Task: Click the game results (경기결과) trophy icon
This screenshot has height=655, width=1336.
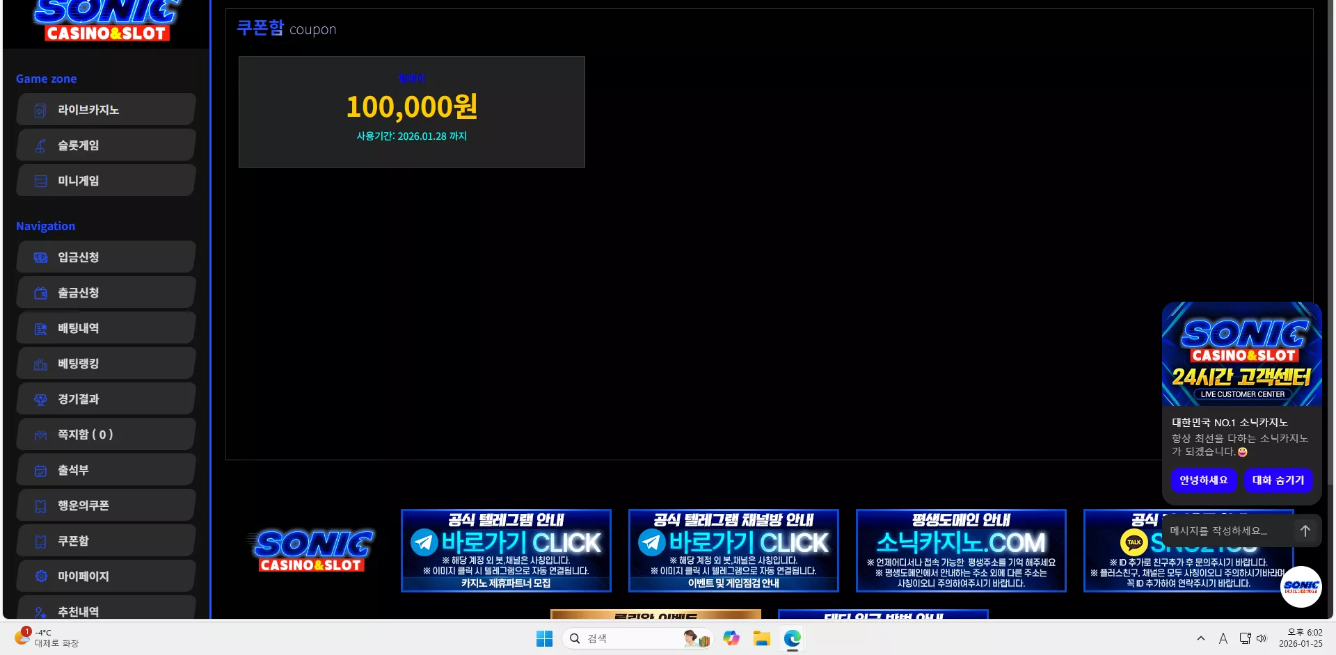Action: [40, 400]
